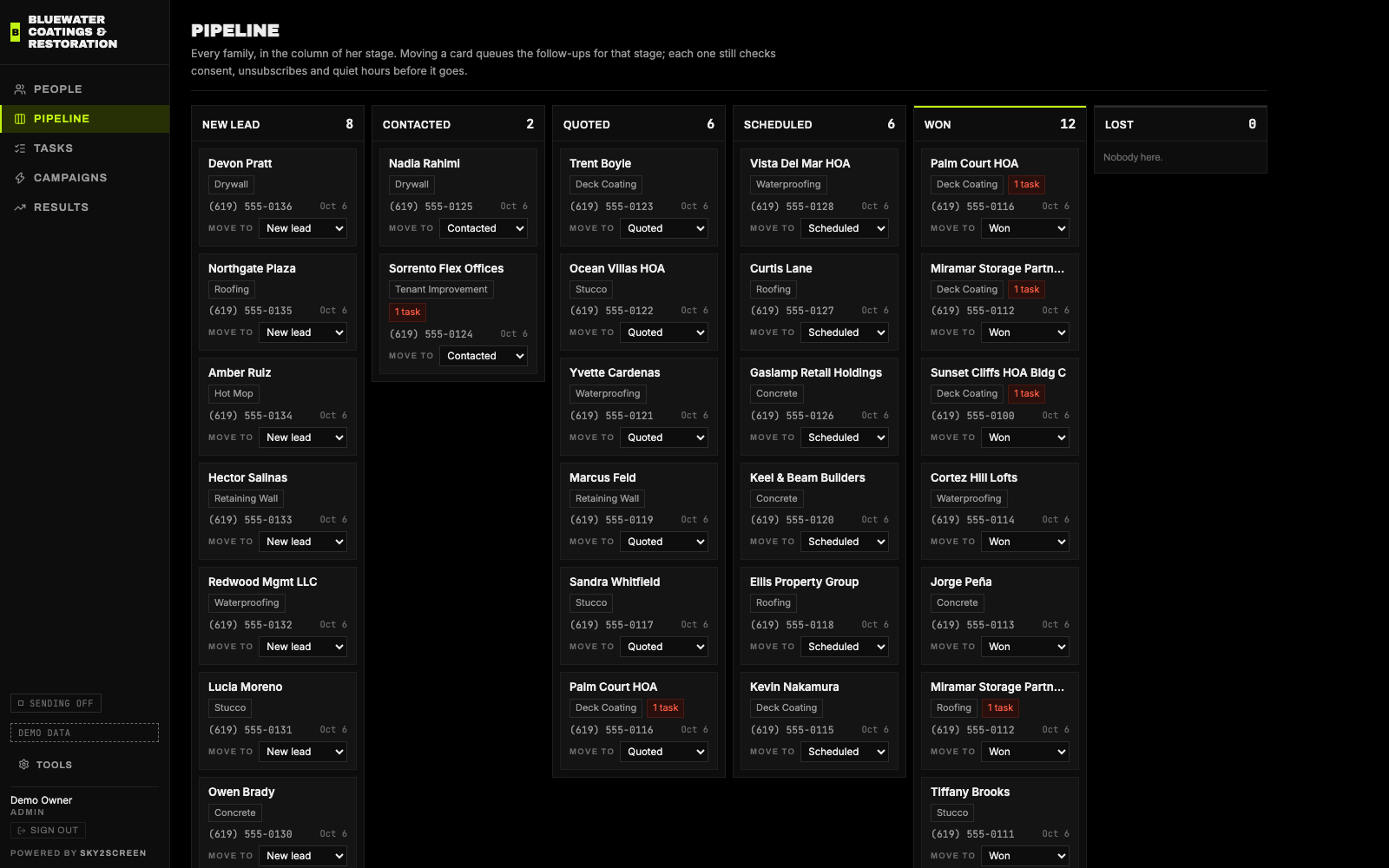
Task: Open Vista Del Mar HOA stage dropdown
Action: [845, 228]
